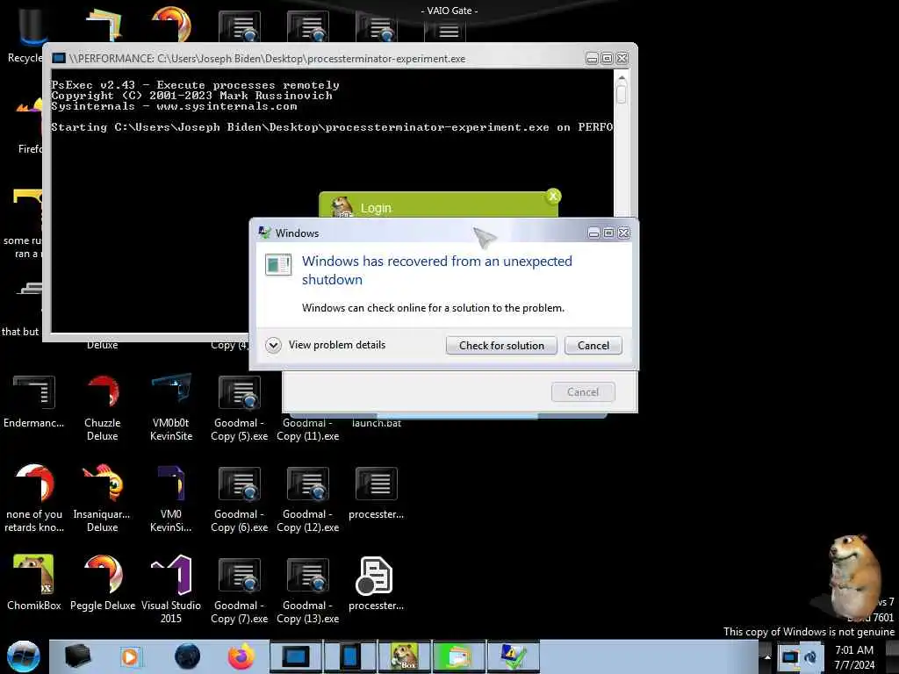Open the Peggle Deluxe shortcut
This screenshot has width=899, height=674.
pos(103,583)
